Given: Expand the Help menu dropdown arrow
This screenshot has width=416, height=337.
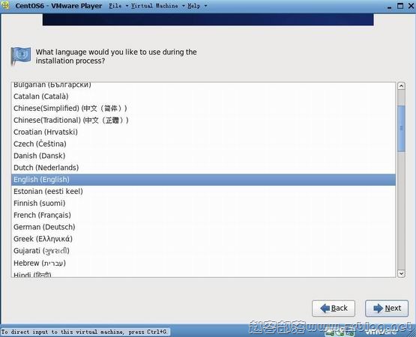Looking at the screenshot, I should (205, 6).
